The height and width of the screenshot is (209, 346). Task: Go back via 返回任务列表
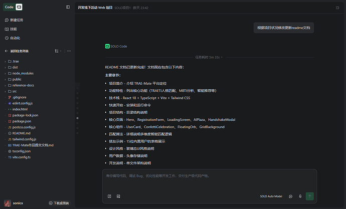tap(17, 51)
